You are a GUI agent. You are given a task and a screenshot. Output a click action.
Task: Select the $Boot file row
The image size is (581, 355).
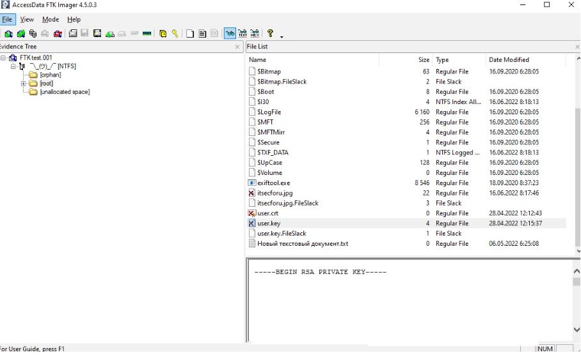[x=406, y=92]
